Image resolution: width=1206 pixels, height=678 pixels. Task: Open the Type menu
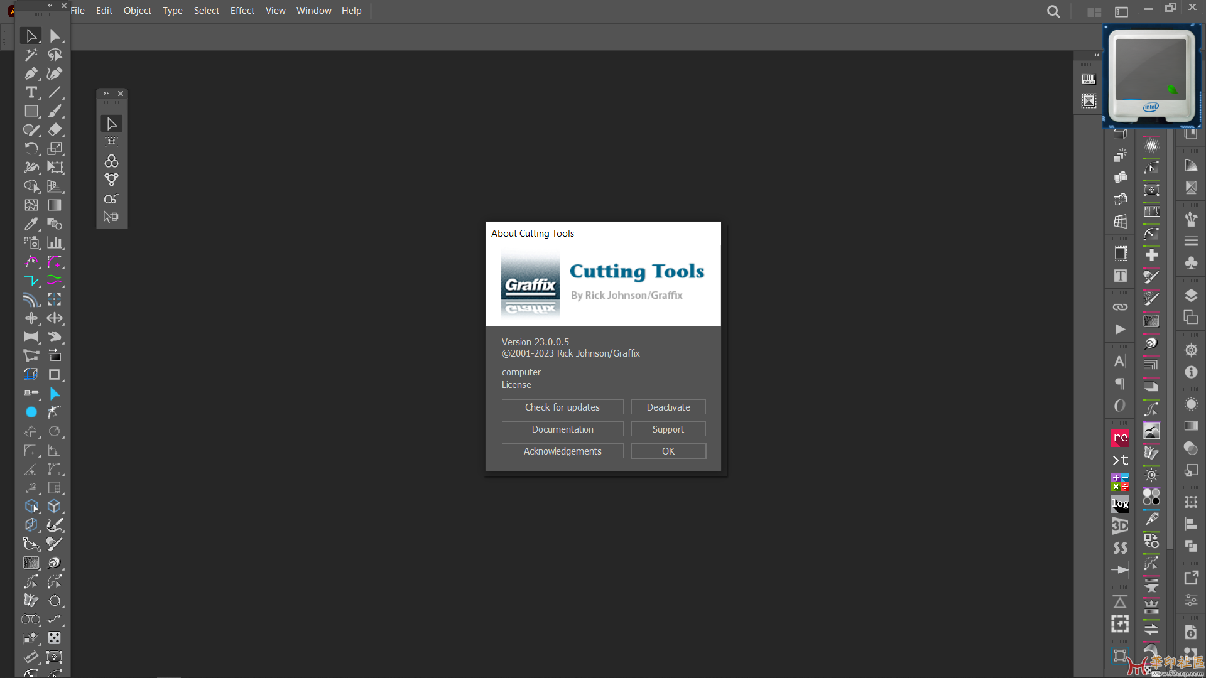tap(173, 11)
